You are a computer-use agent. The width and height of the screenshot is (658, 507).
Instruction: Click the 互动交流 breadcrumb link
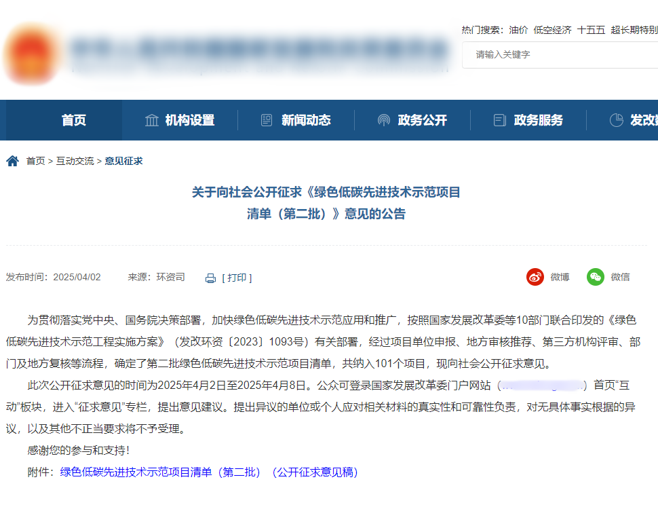[x=75, y=161]
